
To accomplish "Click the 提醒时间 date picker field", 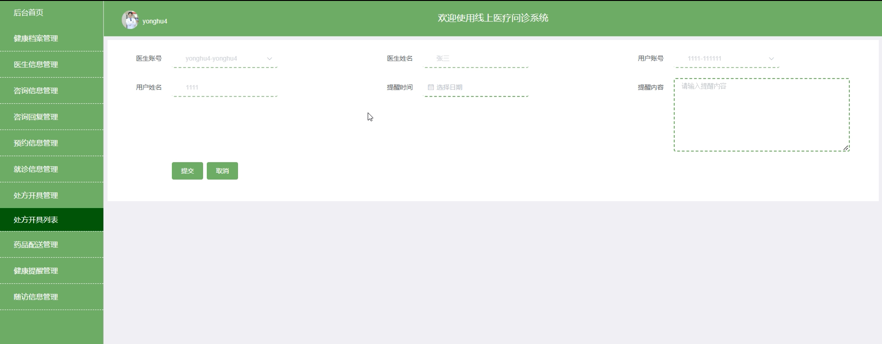I will (476, 87).
